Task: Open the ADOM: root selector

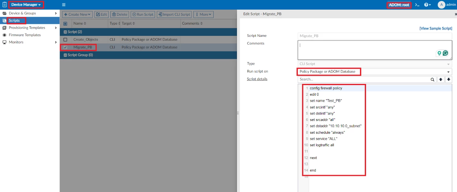Action: (399, 5)
